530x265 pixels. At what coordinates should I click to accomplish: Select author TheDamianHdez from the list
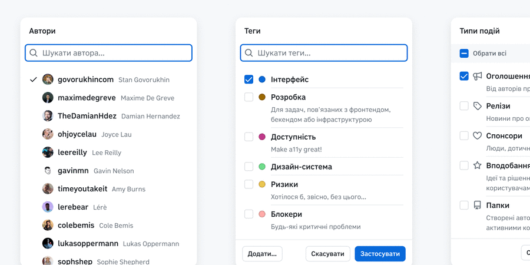point(87,116)
